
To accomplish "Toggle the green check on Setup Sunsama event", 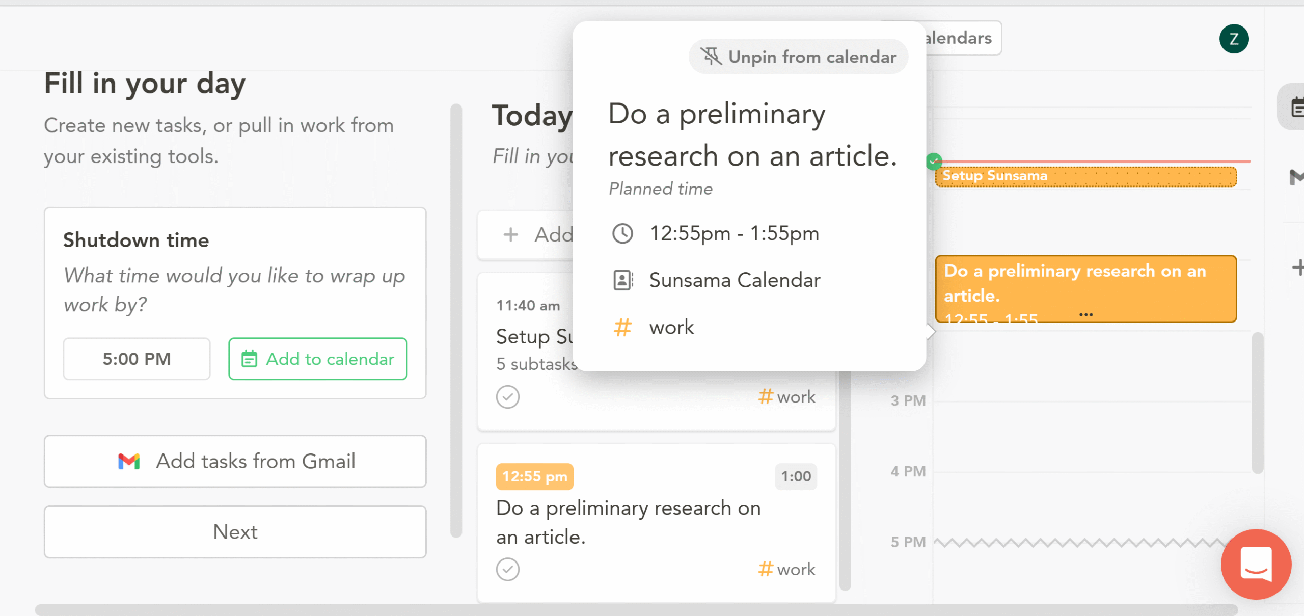I will pos(934,162).
